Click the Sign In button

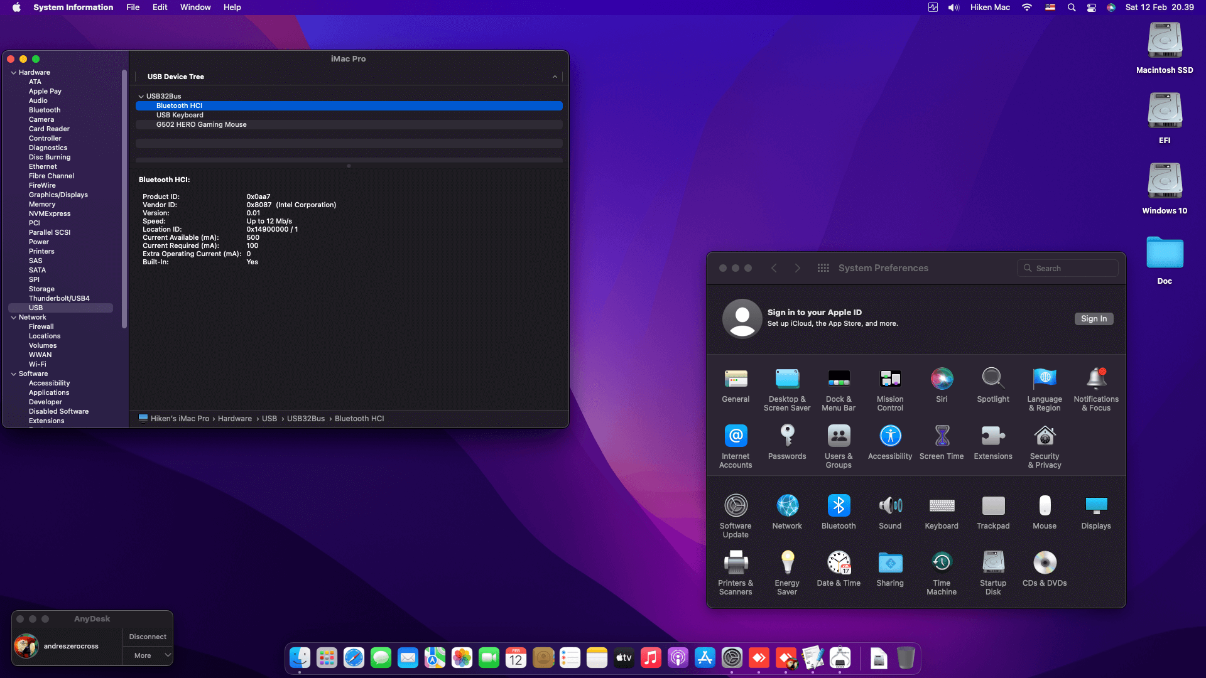point(1093,319)
